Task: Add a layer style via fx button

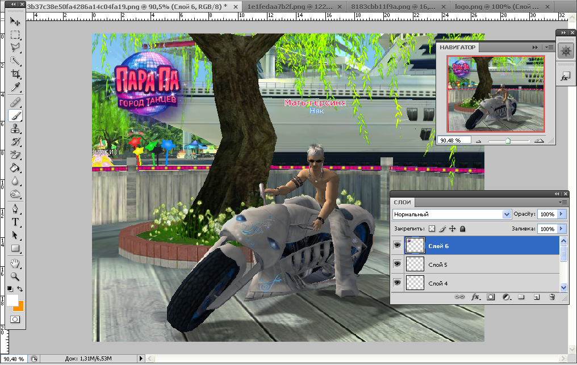Action: click(x=475, y=296)
